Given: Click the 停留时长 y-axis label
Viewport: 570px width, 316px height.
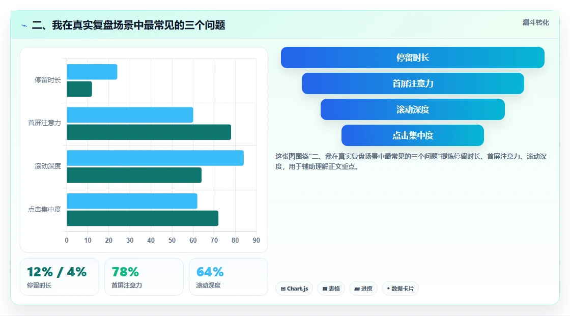Looking at the screenshot, I should 48,80.
